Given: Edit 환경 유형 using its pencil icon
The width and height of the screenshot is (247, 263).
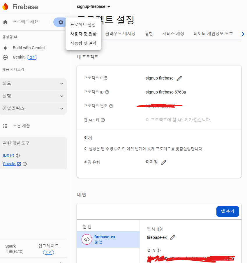Looking at the screenshot, I should [x=163, y=162].
